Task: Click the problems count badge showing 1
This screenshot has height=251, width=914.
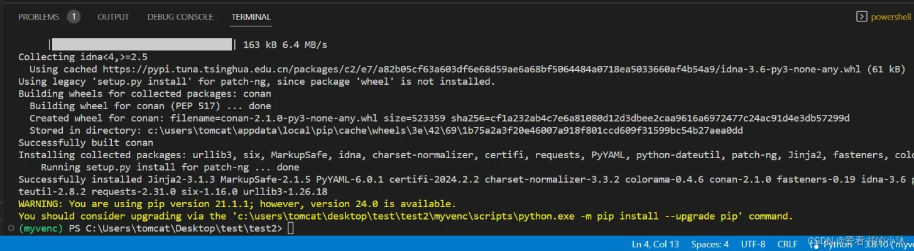Action: [x=73, y=17]
